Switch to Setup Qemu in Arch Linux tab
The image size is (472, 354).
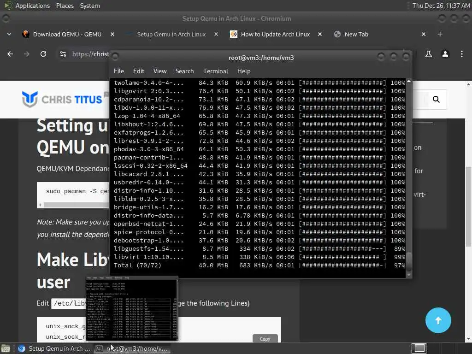[x=171, y=34]
